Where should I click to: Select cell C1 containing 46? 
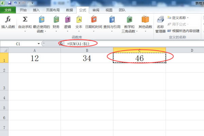[139, 58]
